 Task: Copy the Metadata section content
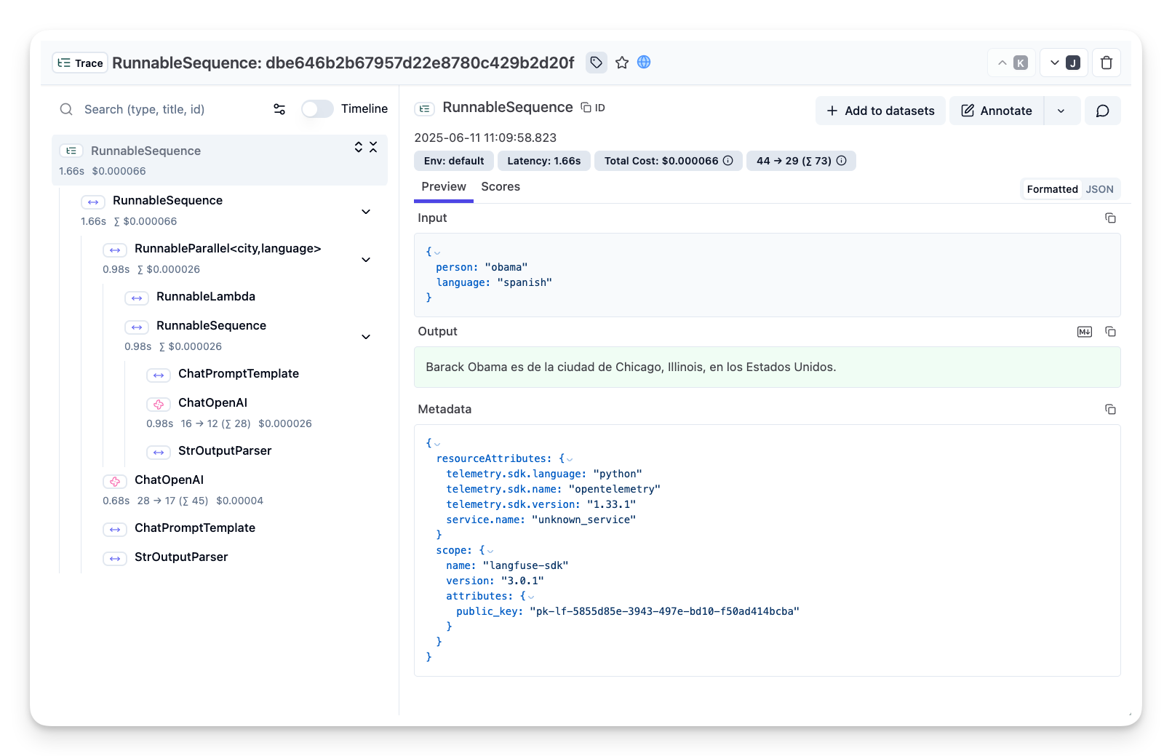[1110, 410]
